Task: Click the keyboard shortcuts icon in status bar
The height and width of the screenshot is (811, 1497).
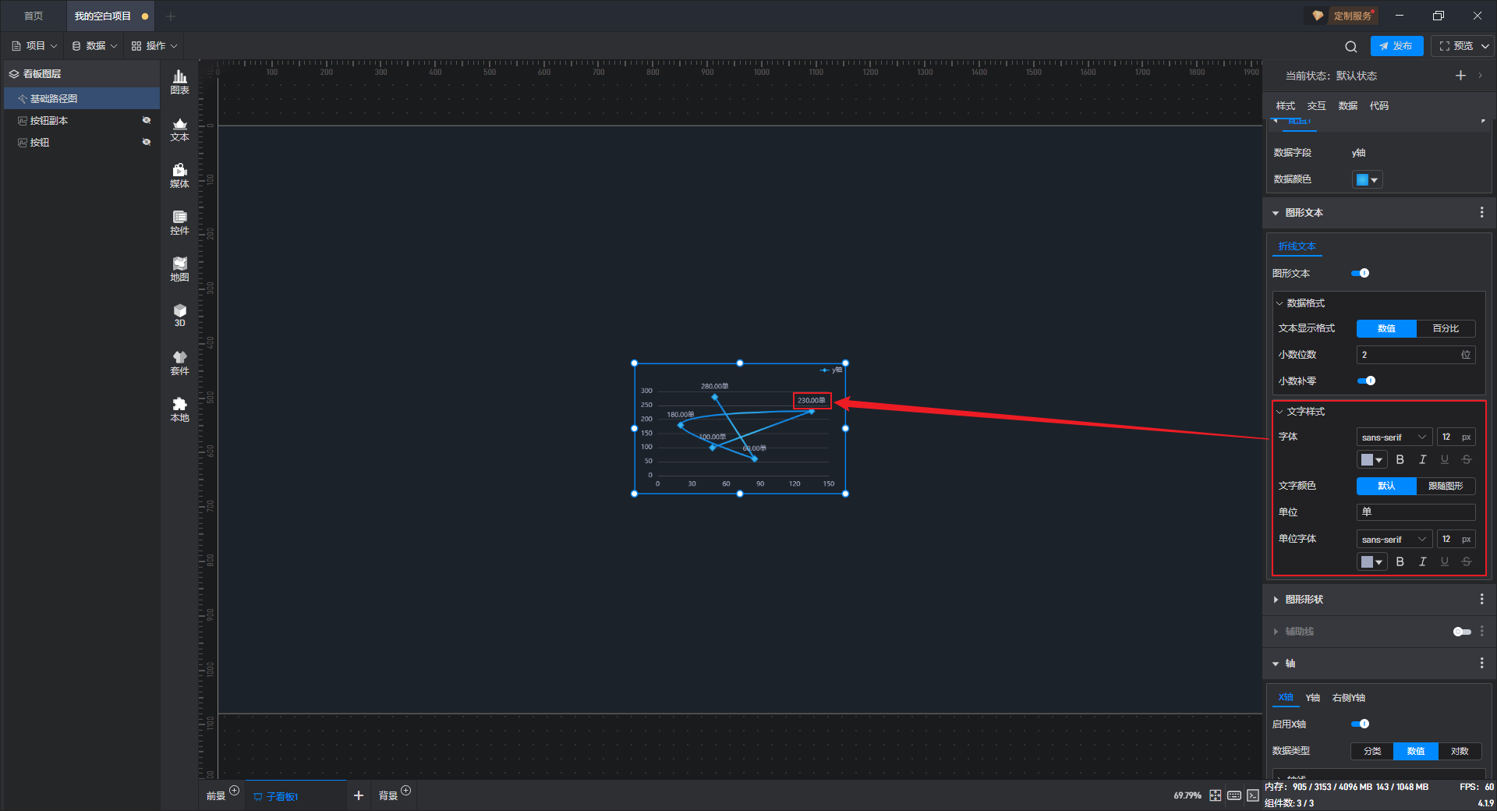Action: pos(1234,795)
